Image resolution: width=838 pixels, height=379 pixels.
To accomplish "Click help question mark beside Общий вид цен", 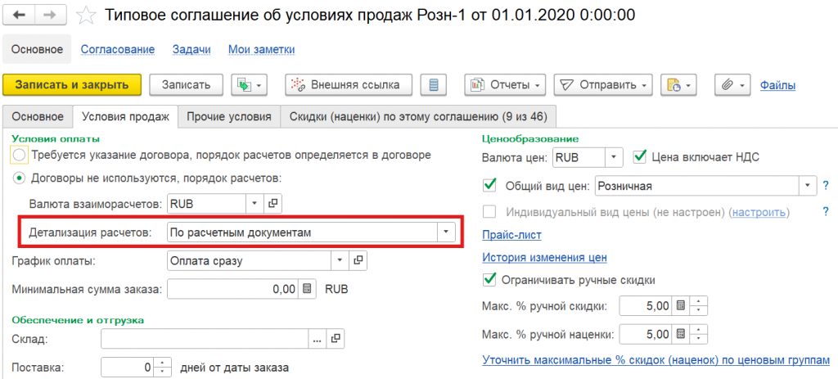I will [826, 186].
